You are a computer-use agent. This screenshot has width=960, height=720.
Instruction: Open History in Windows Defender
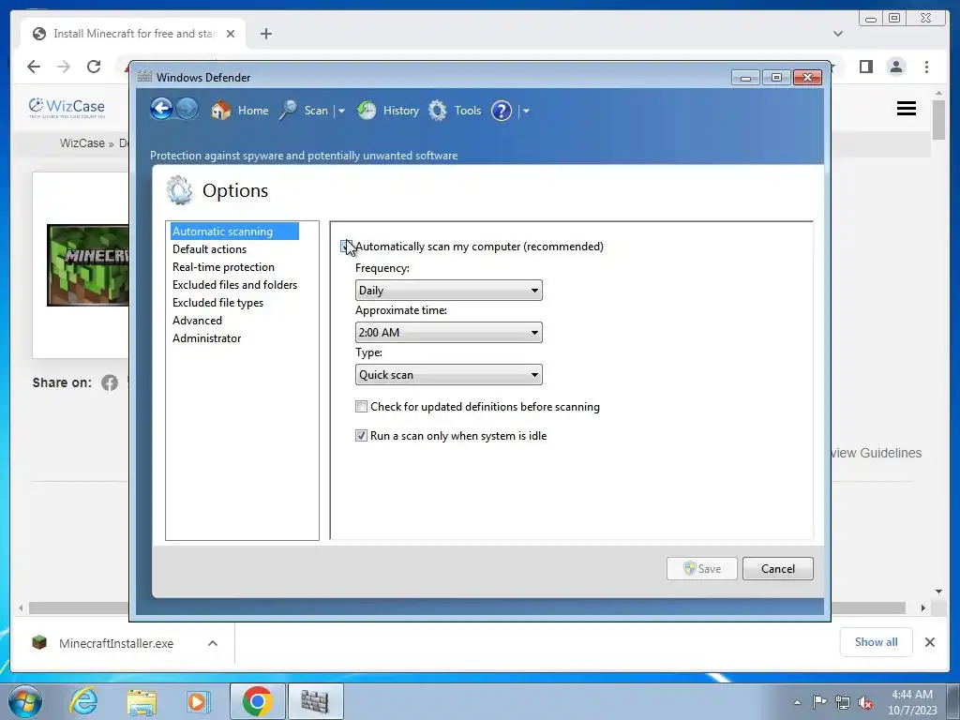[388, 111]
